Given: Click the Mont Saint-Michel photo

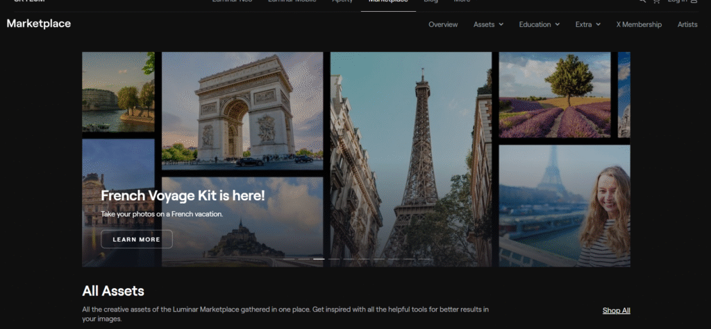Looking at the screenshot, I should pos(242,222).
